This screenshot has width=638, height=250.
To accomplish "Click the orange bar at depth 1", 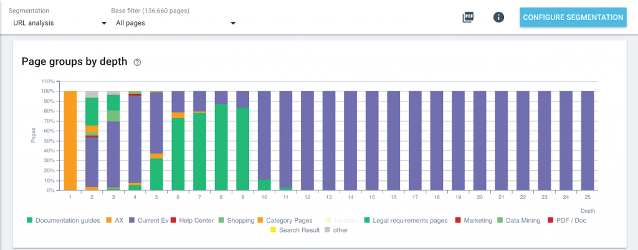I will click(x=70, y=141).
